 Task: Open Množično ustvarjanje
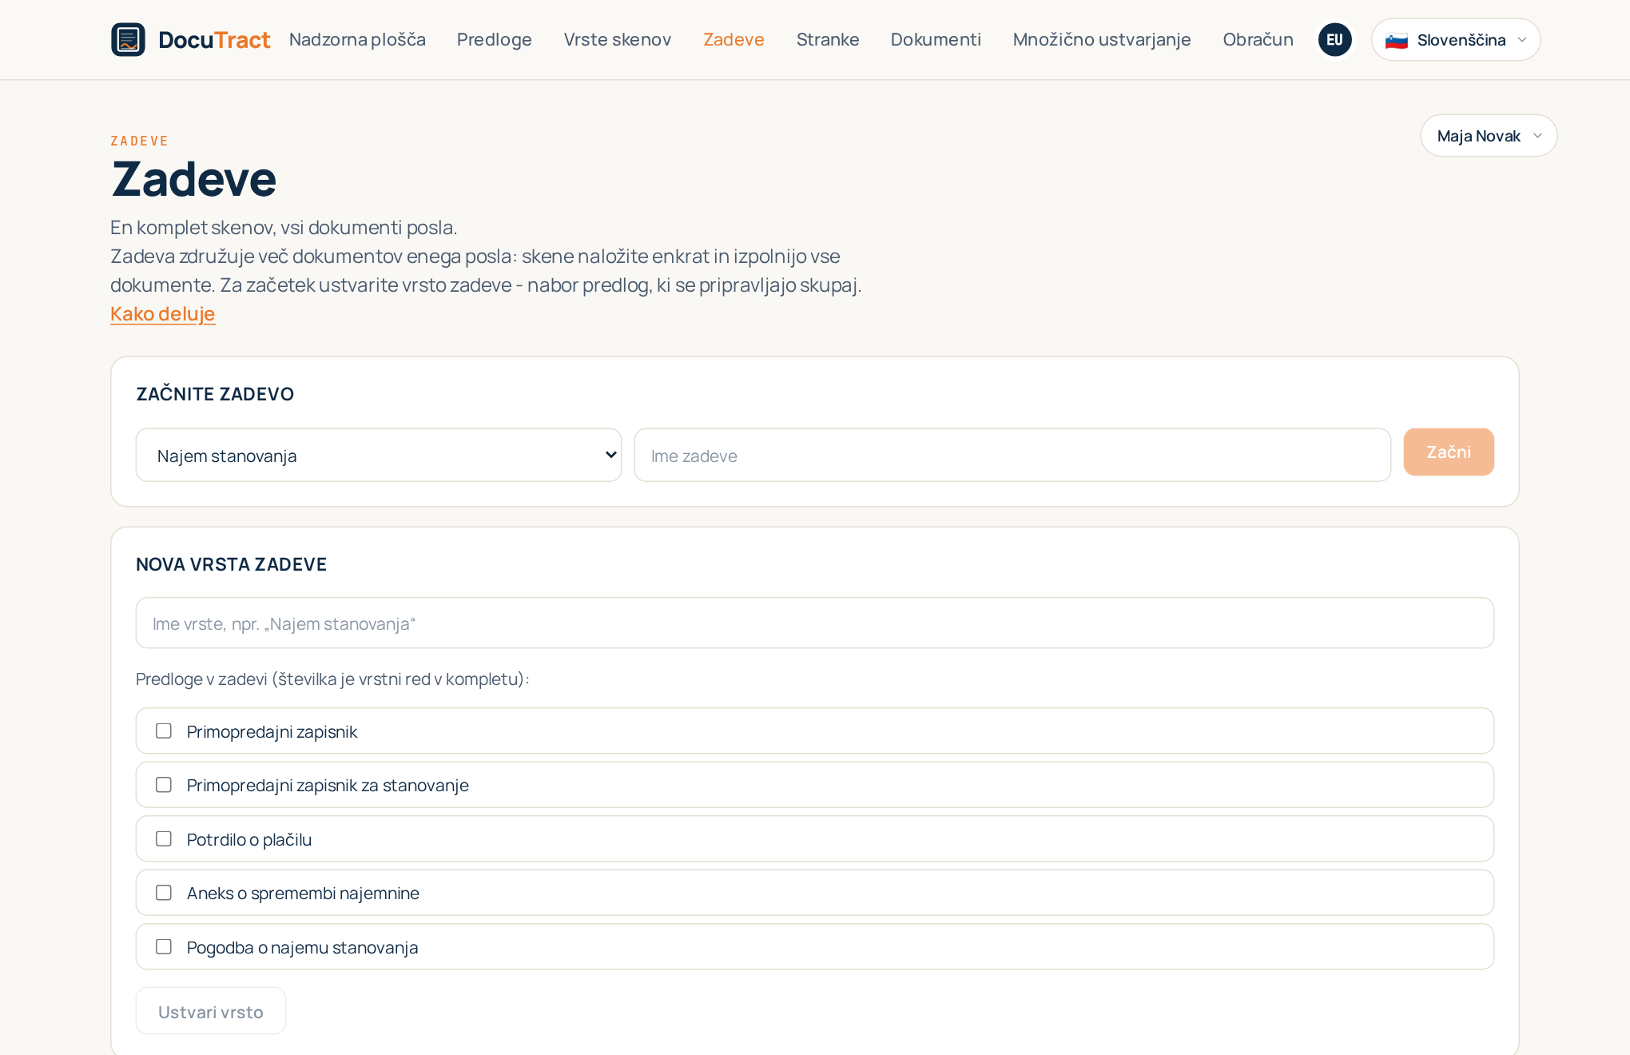tap(1101, 39)
